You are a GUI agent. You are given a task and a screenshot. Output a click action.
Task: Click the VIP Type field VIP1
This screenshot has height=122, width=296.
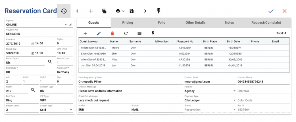56,99
